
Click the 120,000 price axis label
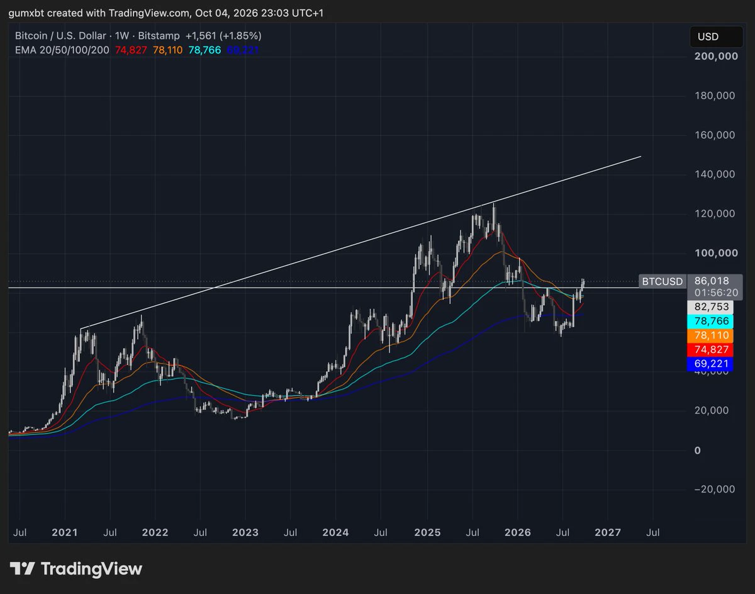point(713,214)
